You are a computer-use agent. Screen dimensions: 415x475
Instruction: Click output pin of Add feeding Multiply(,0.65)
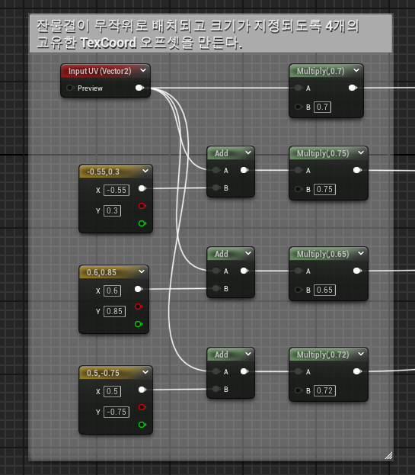244,271
